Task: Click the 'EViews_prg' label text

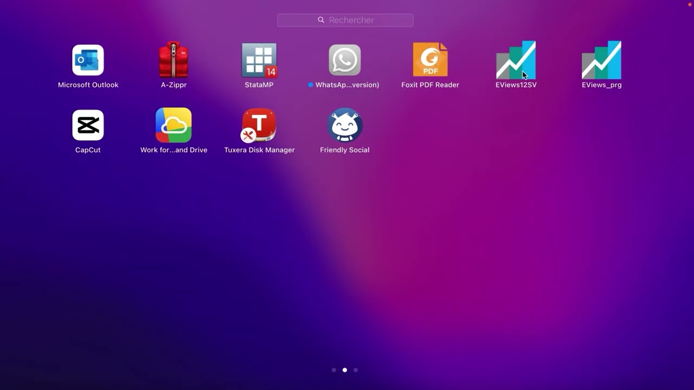Action: click(601, 85)
